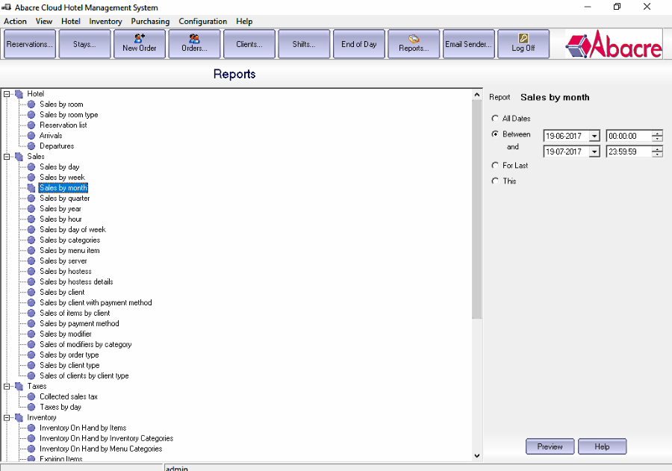This screenshot has width=672, height=471.
Task: Open the Purchasing menu
Action: pos(150,22)
